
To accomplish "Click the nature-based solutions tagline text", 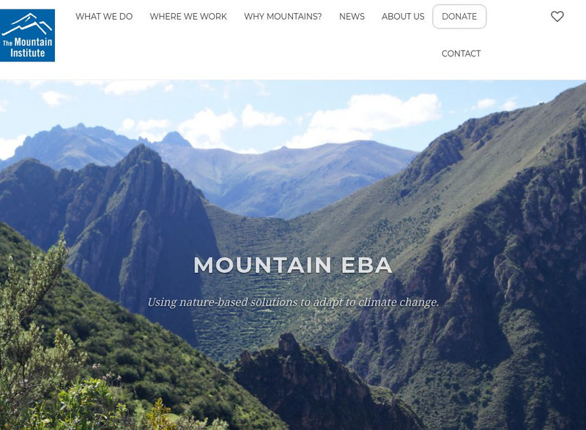I will pyautogui.click(x=293, y=302).
